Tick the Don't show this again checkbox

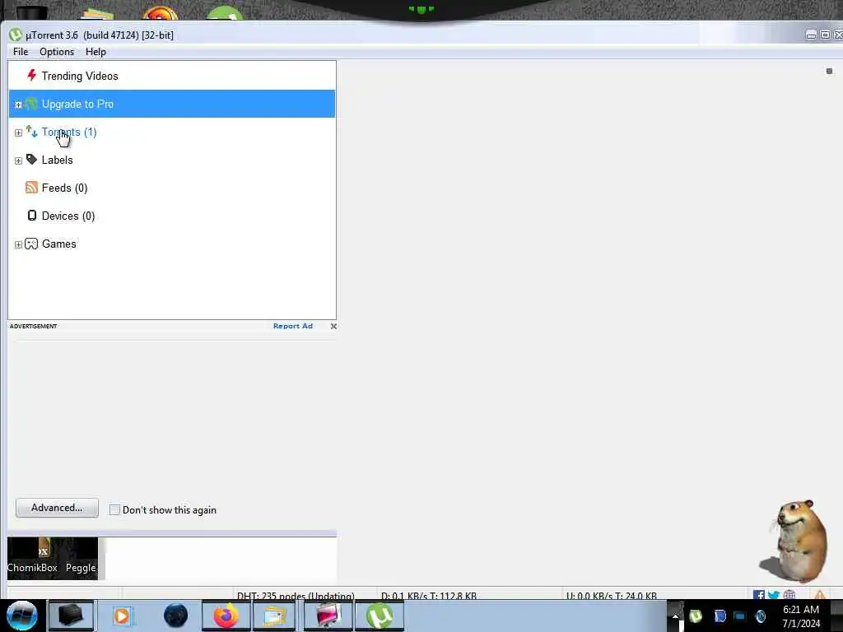(x=114, y=509)
